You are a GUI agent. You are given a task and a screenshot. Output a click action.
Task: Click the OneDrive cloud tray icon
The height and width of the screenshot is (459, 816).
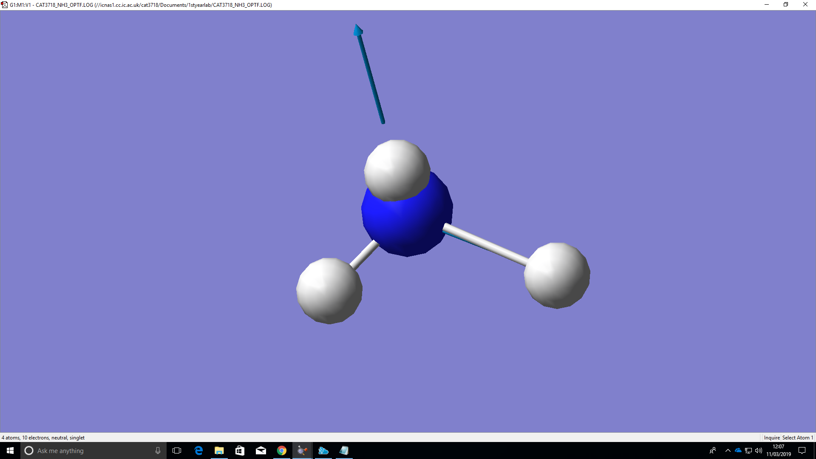tap(738, 450)
